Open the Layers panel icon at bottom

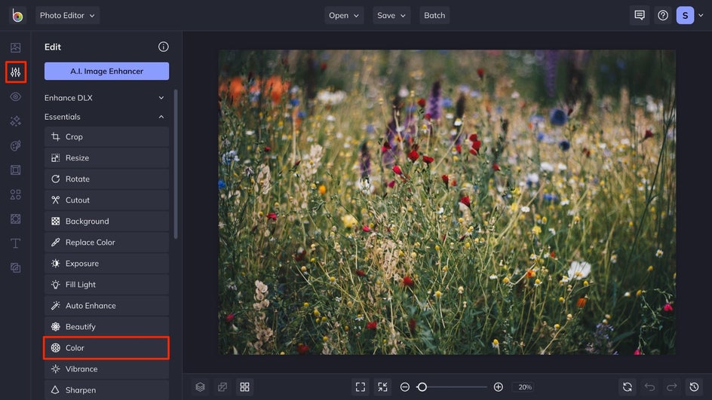[200, 387]
